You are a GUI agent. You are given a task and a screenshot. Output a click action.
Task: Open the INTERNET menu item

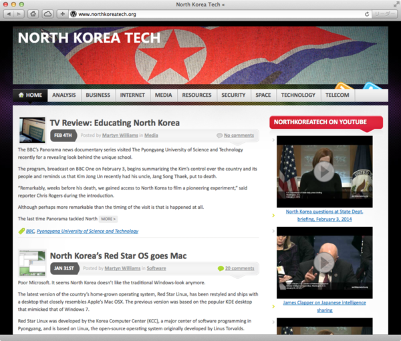pyautogui.click(x=132, y=95)
